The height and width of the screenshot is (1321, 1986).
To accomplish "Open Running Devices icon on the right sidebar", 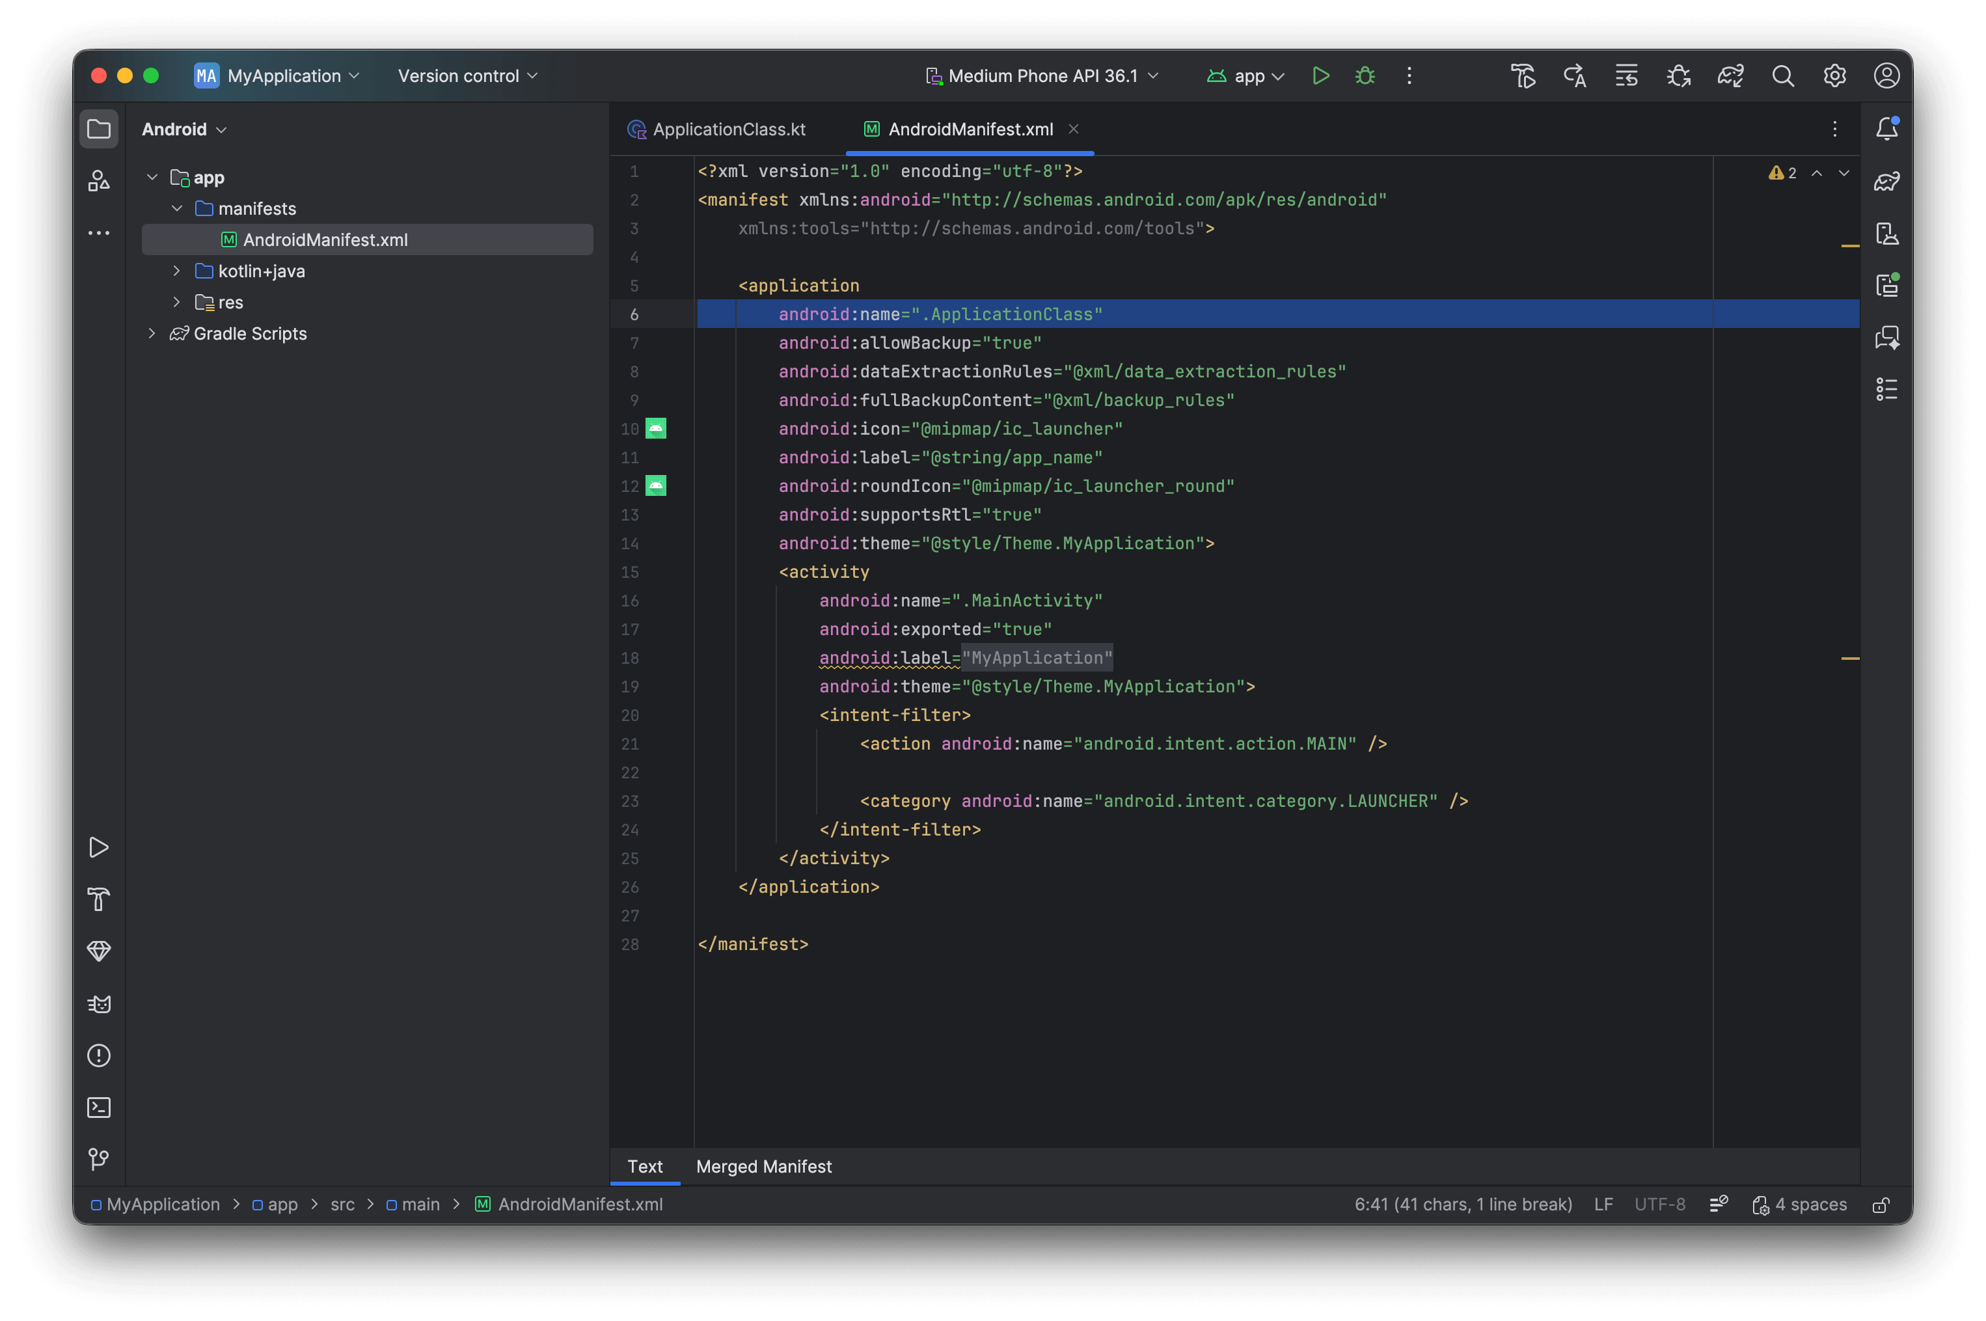I will pyautogui.click(x=1886, y=285).
